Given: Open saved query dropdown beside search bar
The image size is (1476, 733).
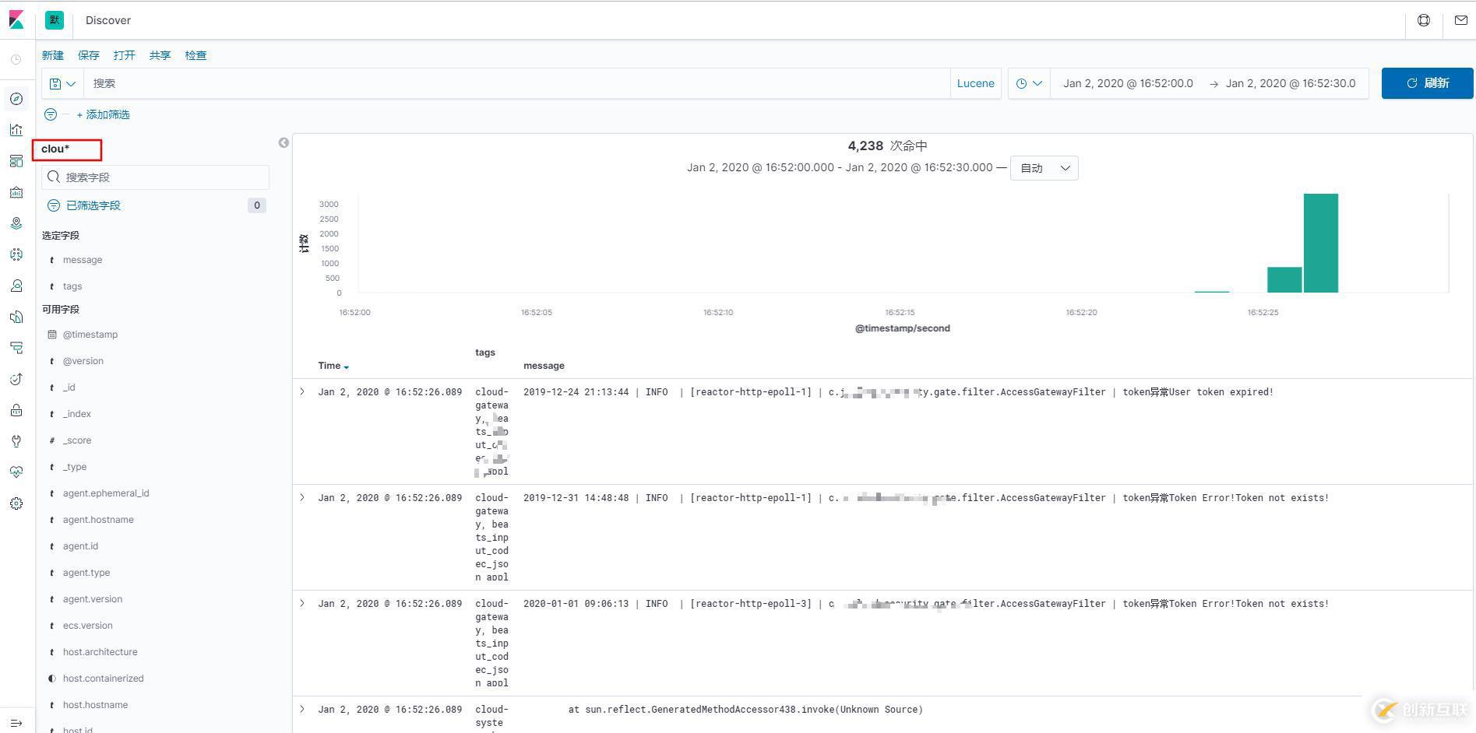Looking at the screenshot, I should (62, 83).
